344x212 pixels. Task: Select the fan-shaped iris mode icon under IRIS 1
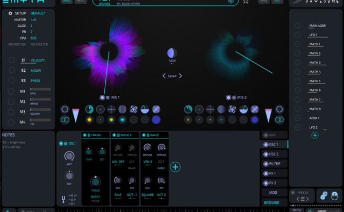[x=134, y=109]
